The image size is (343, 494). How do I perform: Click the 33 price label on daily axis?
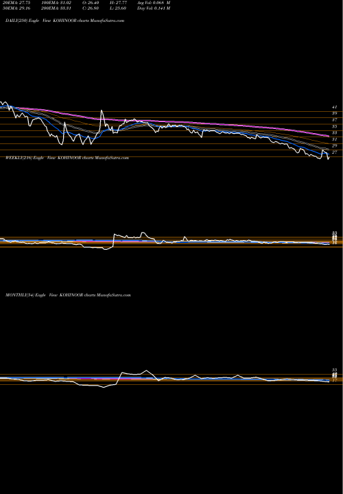[335, 133]
